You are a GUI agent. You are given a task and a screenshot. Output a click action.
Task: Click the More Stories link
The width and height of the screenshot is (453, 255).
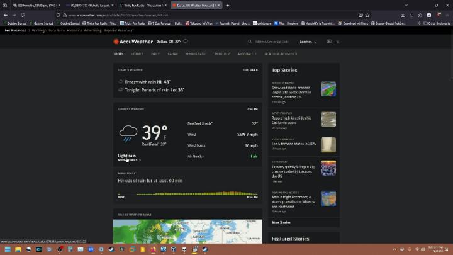tap(281, 222)
